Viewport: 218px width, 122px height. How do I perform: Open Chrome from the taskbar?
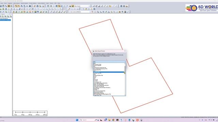(113, 120)
